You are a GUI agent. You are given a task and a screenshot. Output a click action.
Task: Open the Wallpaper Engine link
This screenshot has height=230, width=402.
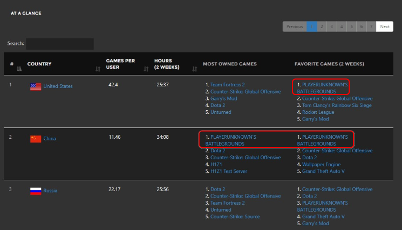tap(321, 164)
